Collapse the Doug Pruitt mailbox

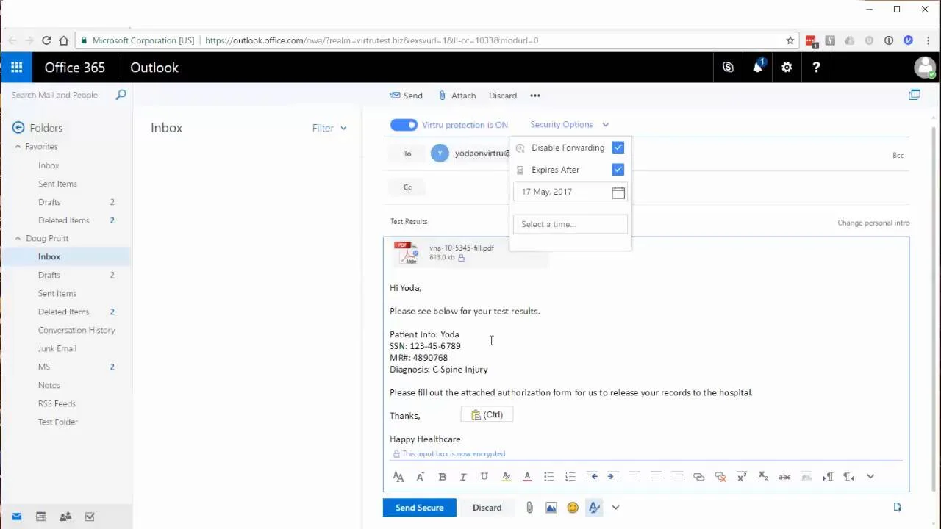18,238
